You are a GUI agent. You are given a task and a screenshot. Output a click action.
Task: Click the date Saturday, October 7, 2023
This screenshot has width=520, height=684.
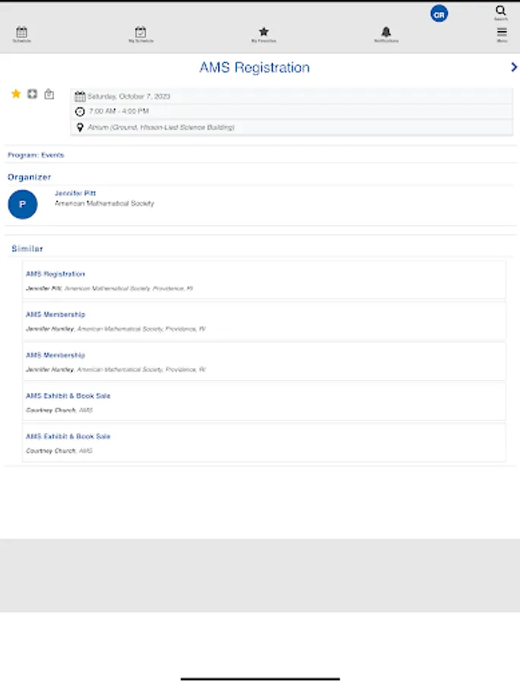(128, 97)
